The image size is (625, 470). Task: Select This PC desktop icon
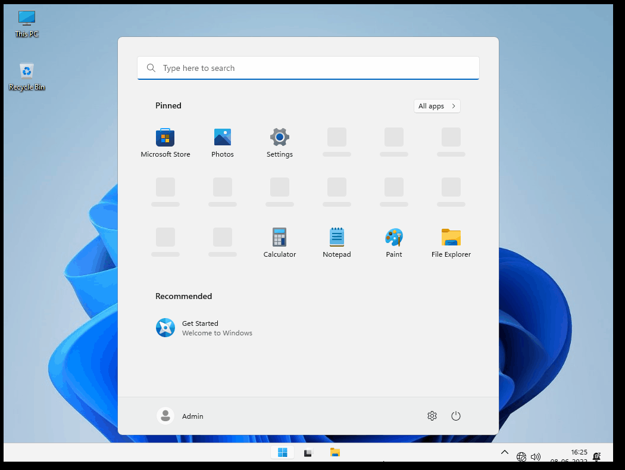click(27, 24)
